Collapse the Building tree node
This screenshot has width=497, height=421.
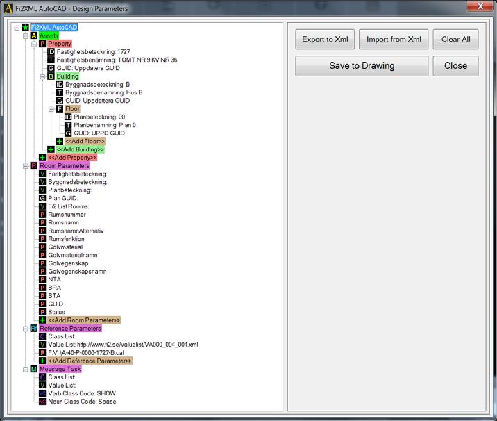42,76
